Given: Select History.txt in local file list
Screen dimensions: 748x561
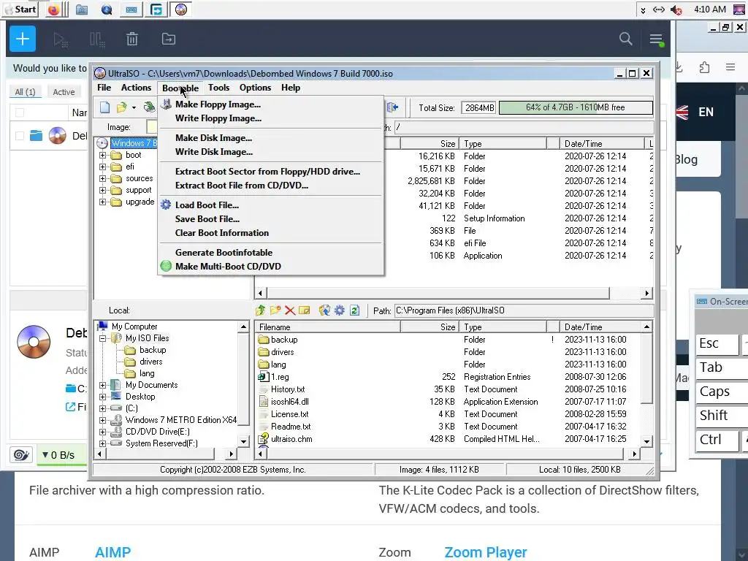Looking at the screenshot, I should (x=288, y=389).
